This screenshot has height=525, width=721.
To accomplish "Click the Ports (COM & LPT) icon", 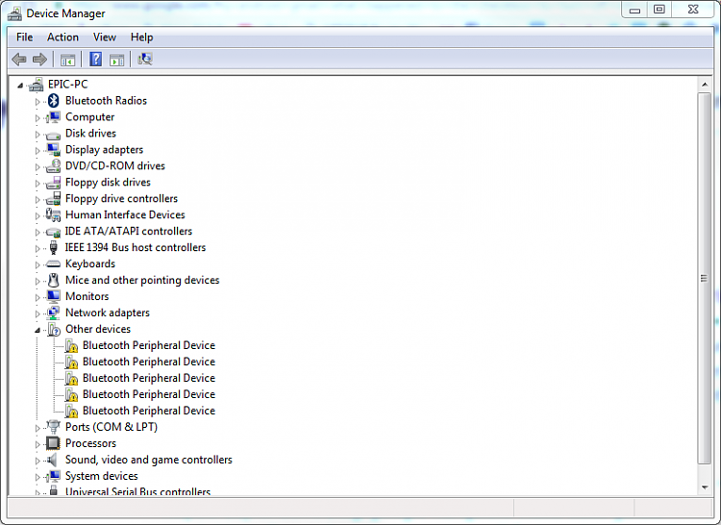I will tap(53, 427).
